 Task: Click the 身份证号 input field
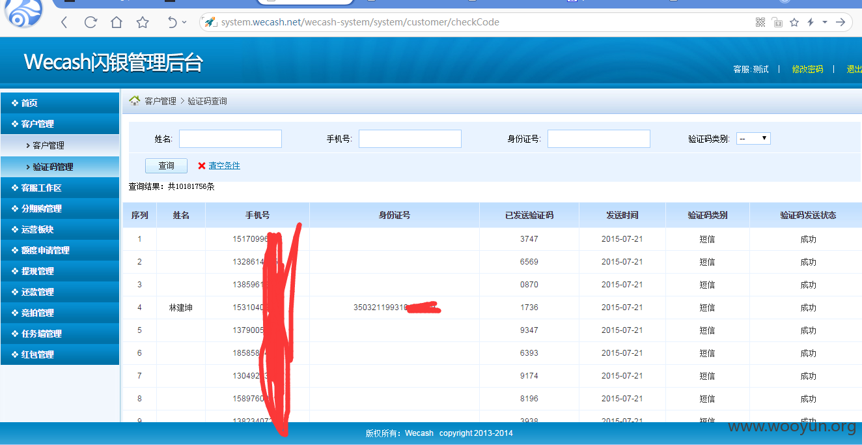click(599, 139)
